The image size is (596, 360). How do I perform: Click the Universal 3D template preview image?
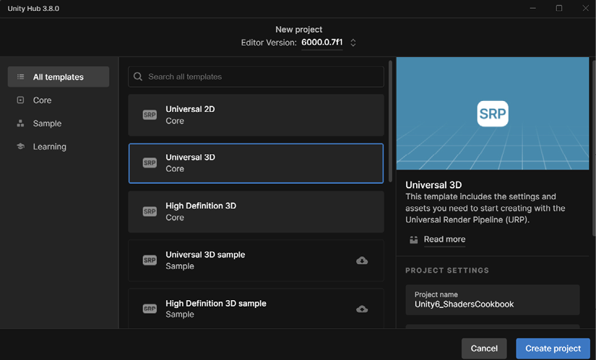pyautogui.click(x=493, y=113)
